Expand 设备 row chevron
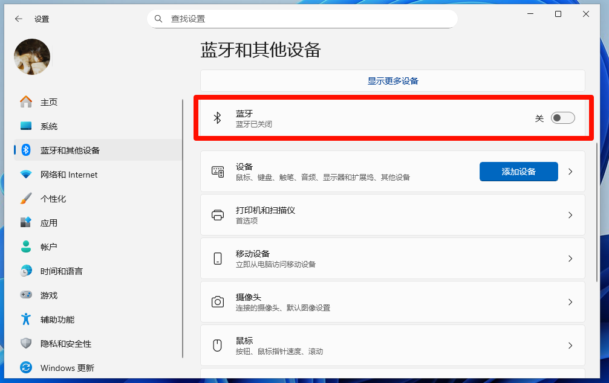609x383 pixels. coord(570,172)
